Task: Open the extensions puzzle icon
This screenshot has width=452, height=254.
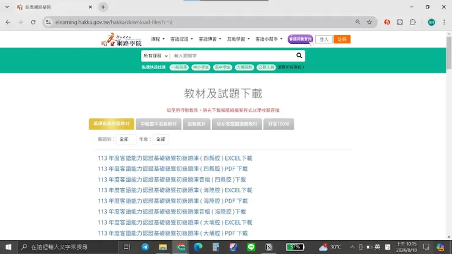Action: click(413, 22)
